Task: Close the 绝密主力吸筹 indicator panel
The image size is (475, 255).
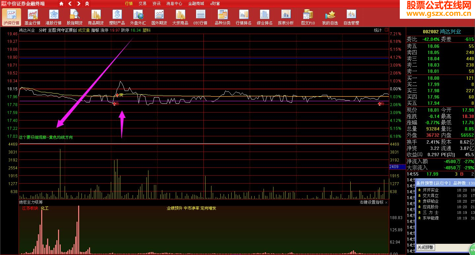Action: pyautogui.click(x=386, y=203)
